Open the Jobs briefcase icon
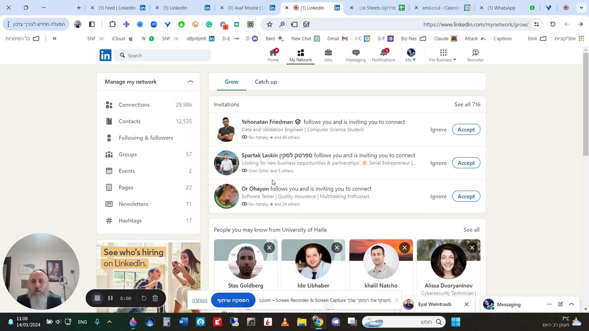The width and height of the screenshot is (589, 331). coord(328,55)
